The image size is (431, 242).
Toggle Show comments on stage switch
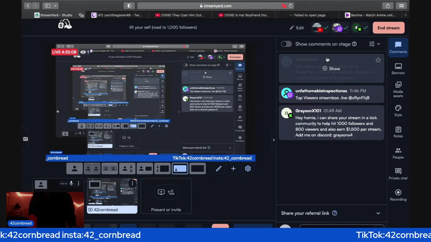(x=286, y=44)
